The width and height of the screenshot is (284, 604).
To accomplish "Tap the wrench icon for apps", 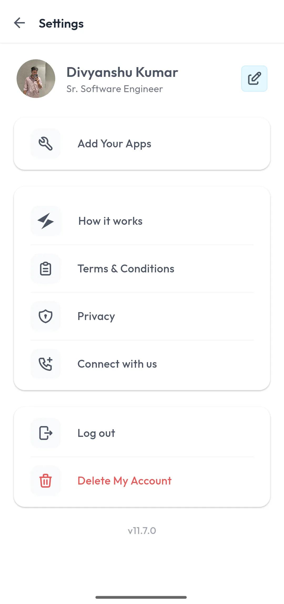I will pos(45,144).
